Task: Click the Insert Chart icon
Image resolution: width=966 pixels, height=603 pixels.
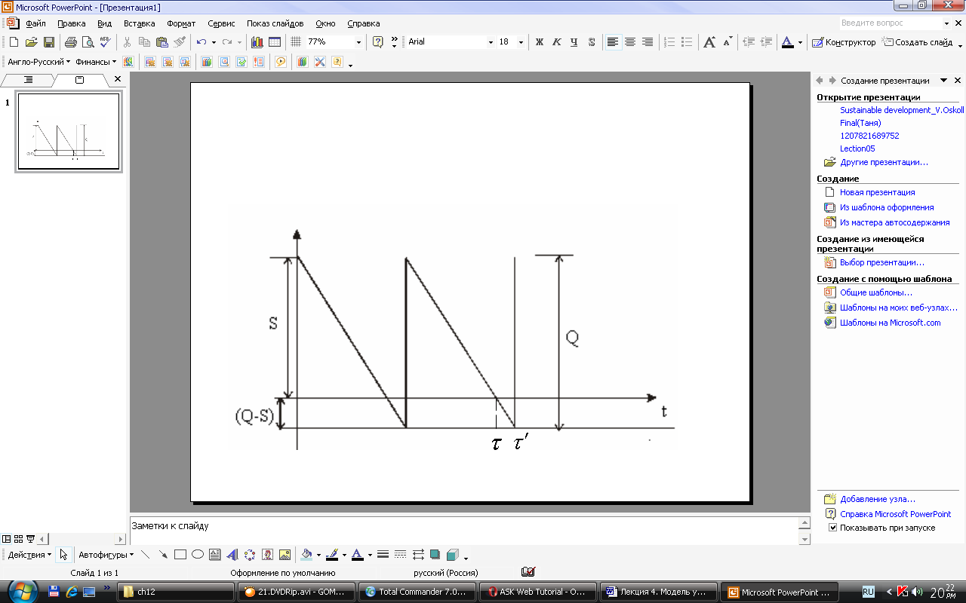Action: tap(257, 42)
